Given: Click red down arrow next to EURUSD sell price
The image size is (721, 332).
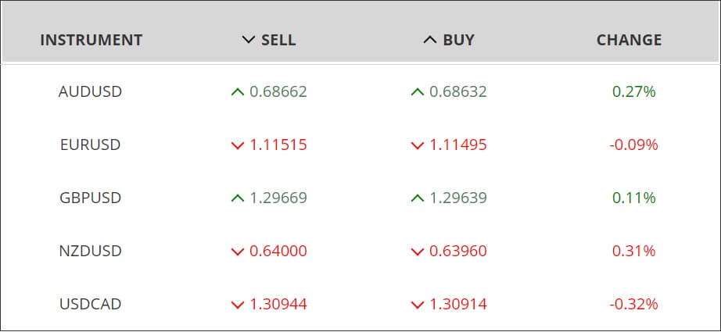Looking at the screenshot, I should (x=237, y=145).
